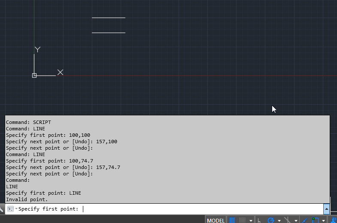Collapse command history with up arrow button

326,209
